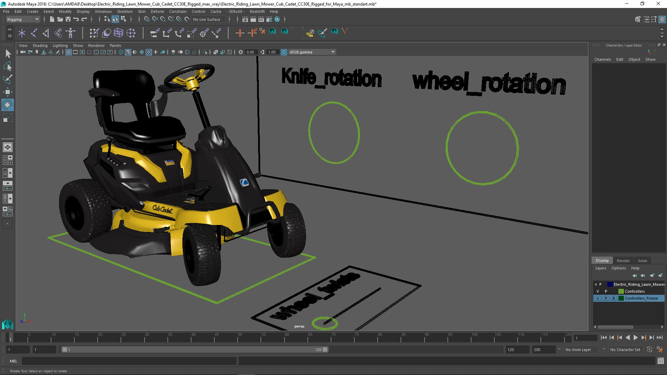Click the MEL command language label
The width and height of the screenshot is (667, 375).
click(x=13, y=361)
